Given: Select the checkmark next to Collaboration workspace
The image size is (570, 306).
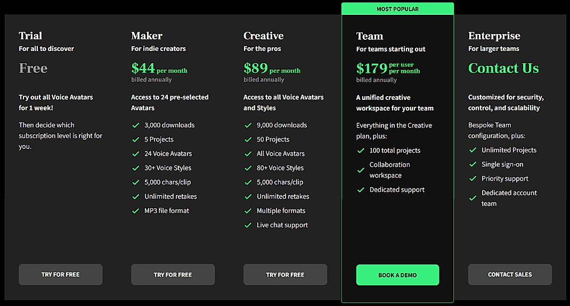Looking at the screenshot, I should point(361,170).
